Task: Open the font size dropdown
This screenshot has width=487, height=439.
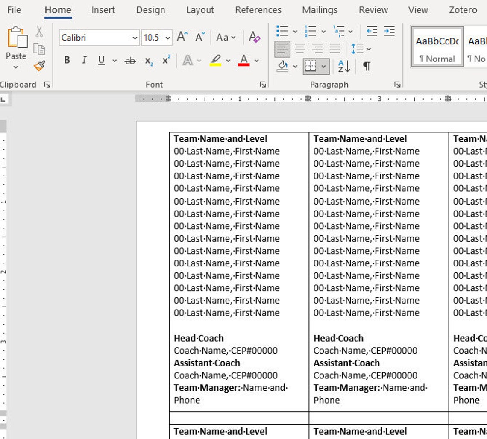Action: [167, 38]
